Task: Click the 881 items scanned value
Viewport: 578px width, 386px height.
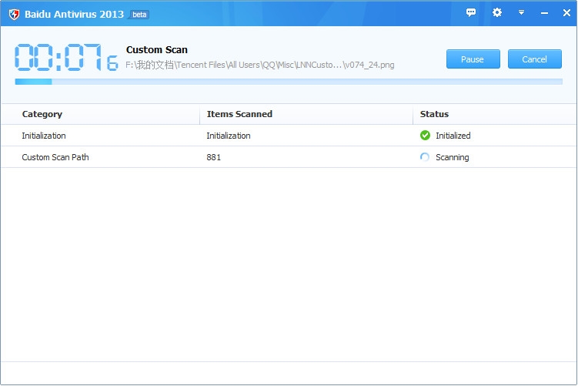Action: pos(213,157)
